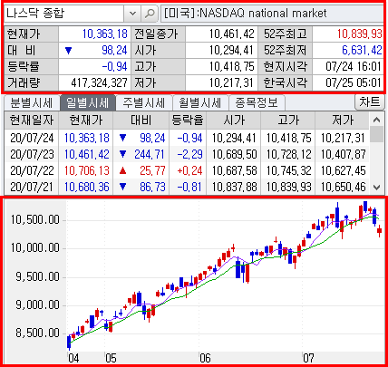Click the NASDAQ national market description field
The image size is (388, 367).
tap(272, 14)
